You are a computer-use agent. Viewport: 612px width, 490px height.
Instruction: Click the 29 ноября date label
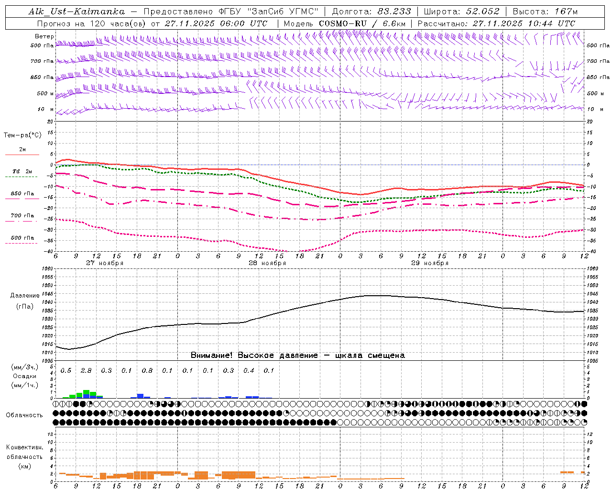click(430, 263)
